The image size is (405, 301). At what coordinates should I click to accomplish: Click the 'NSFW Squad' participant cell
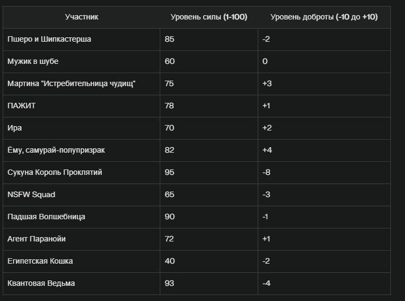click(81, 195)
